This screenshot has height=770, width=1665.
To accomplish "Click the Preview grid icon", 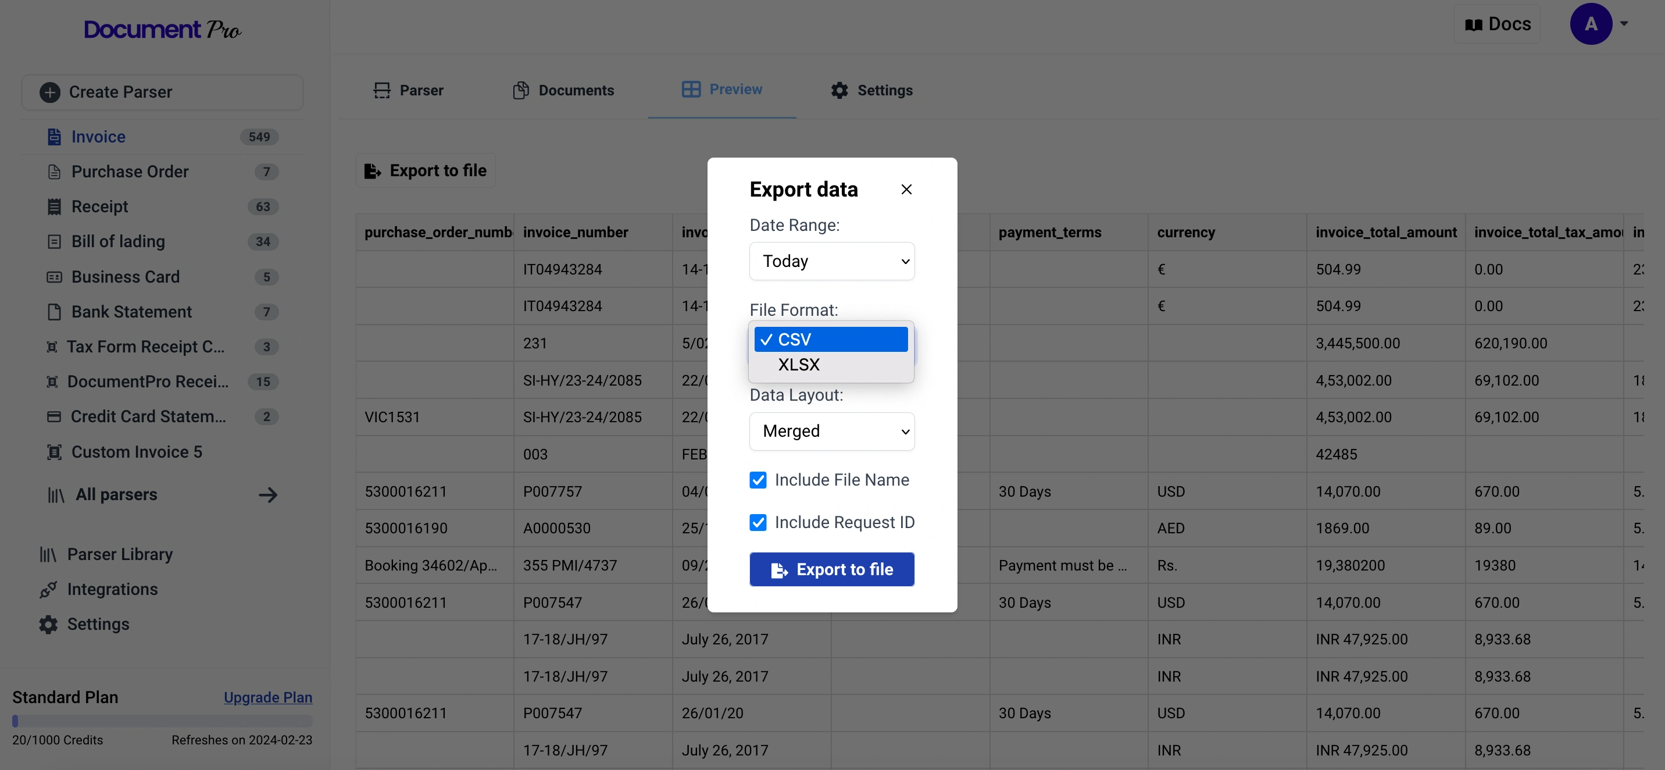I will click(x=691, y=89).
